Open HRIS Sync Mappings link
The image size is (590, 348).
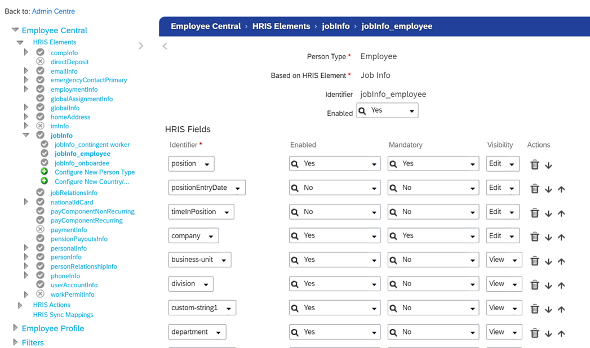coord(63,315)
